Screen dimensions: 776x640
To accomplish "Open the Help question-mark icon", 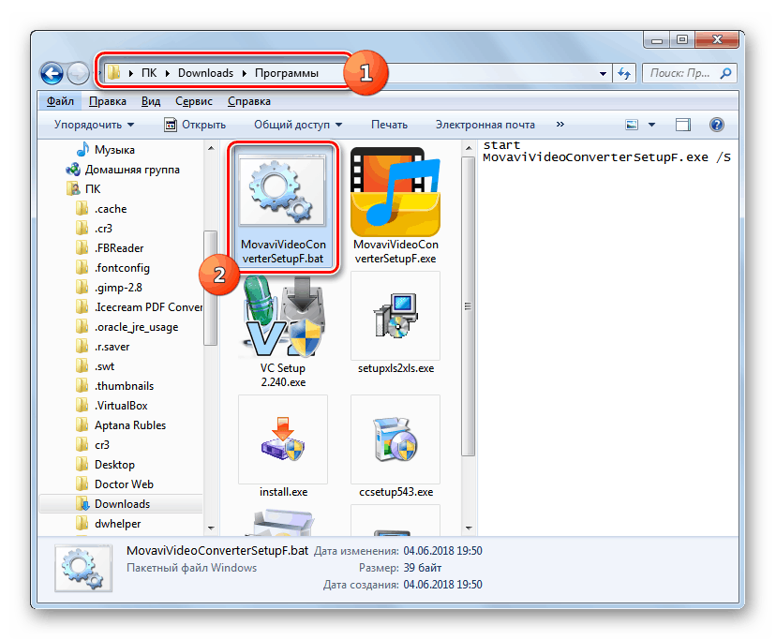I will coord(716,125).
